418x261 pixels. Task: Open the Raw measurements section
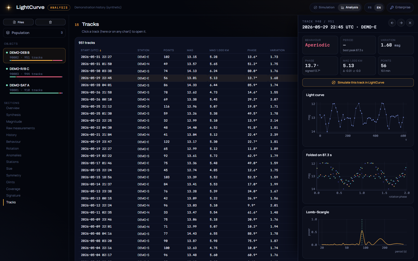point(20,128)
